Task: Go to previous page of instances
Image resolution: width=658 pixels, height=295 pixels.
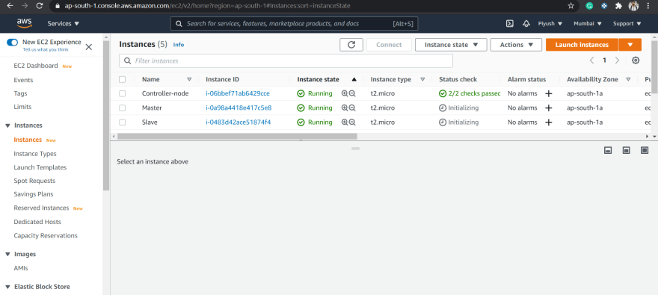Action: coord(591,60)
